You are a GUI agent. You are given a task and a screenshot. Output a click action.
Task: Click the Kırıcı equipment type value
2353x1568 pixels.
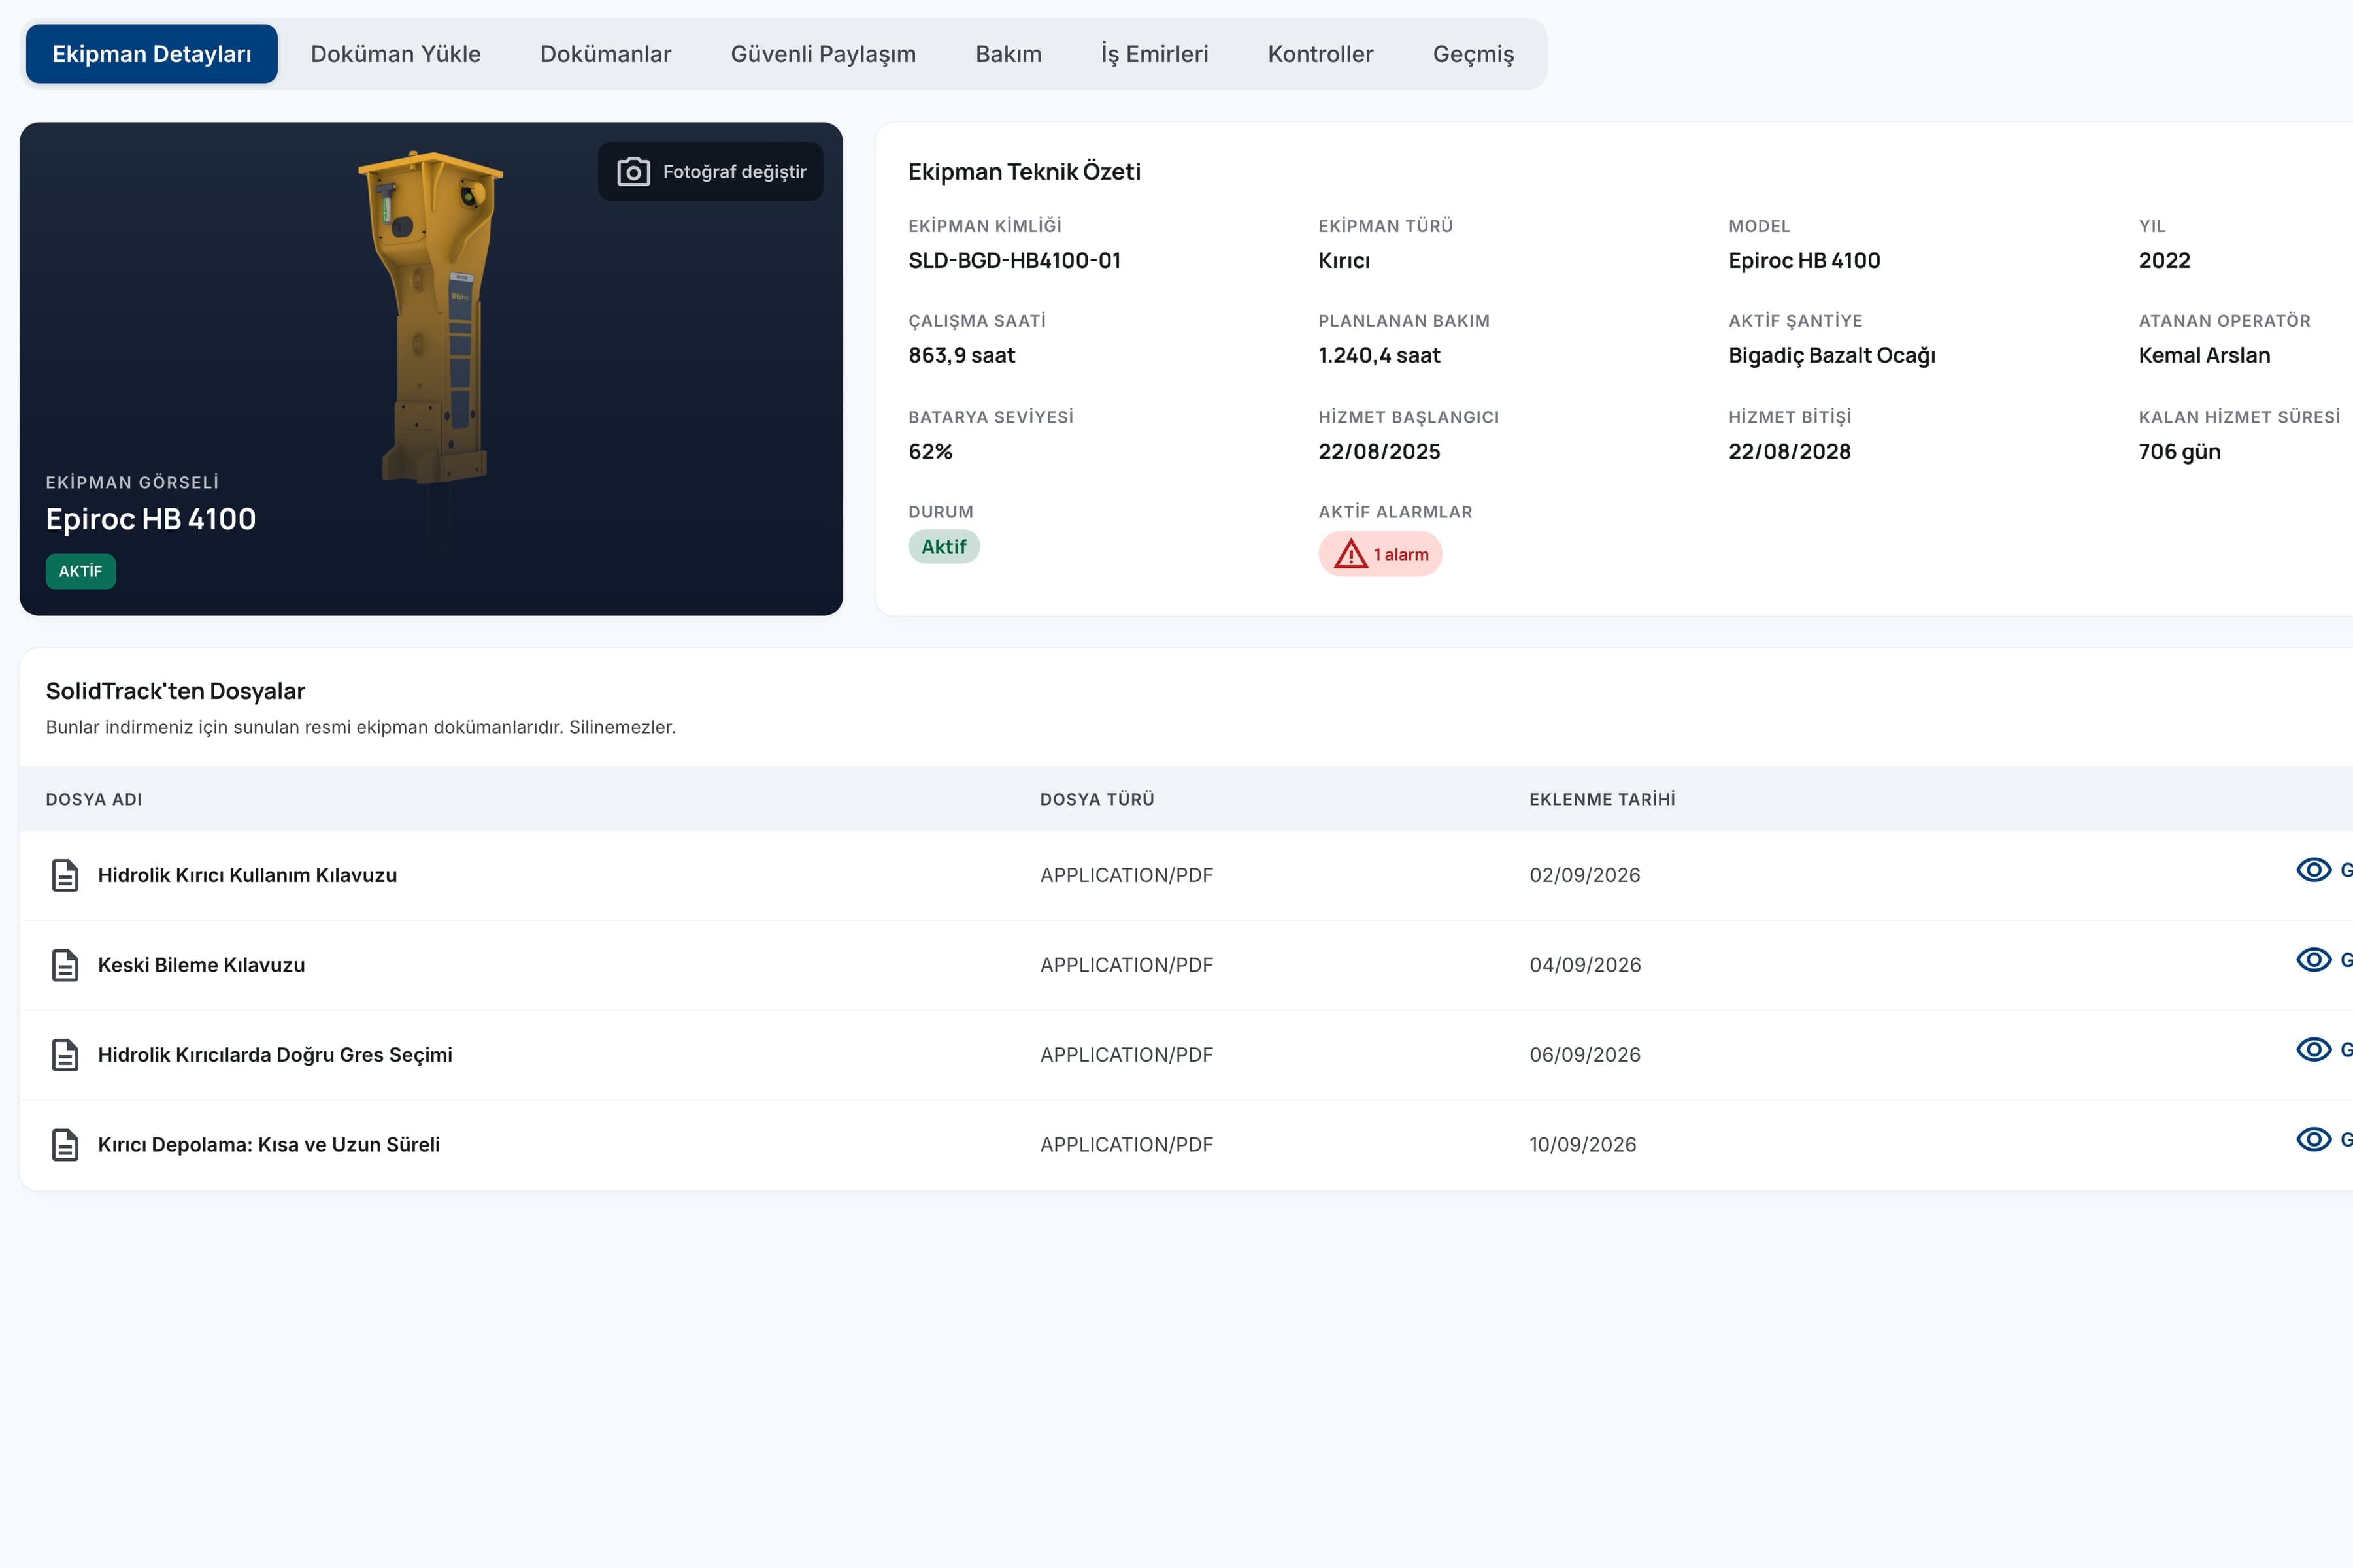coord(1344,261)
